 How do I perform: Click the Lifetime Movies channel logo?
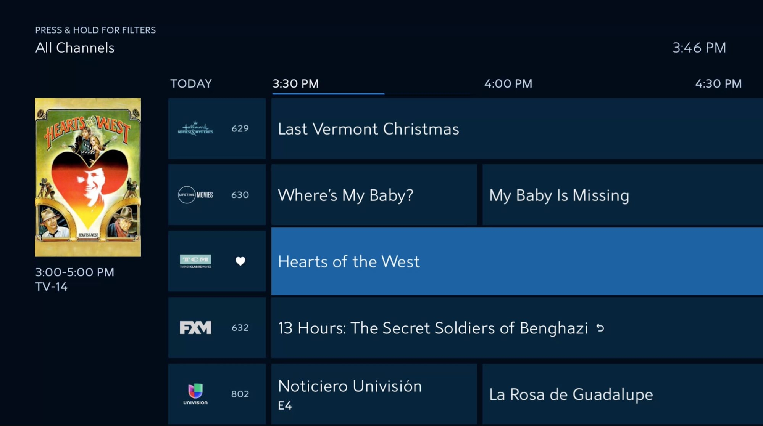tap(196, 195)
